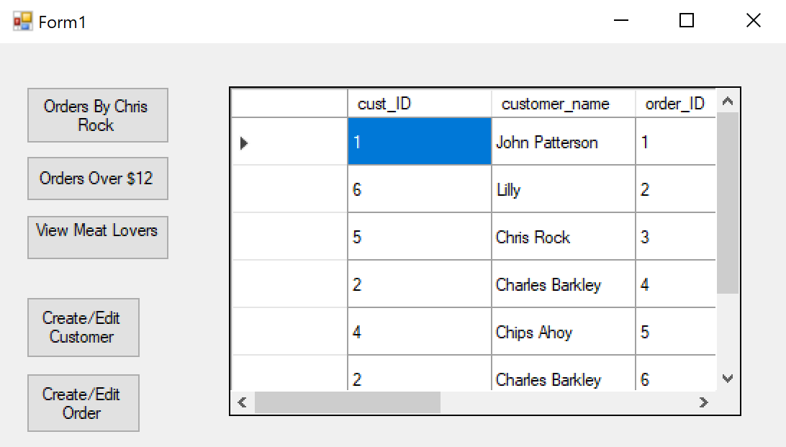
Task: Click the vertical scrollbar thumb
Action: pos(727,202)
